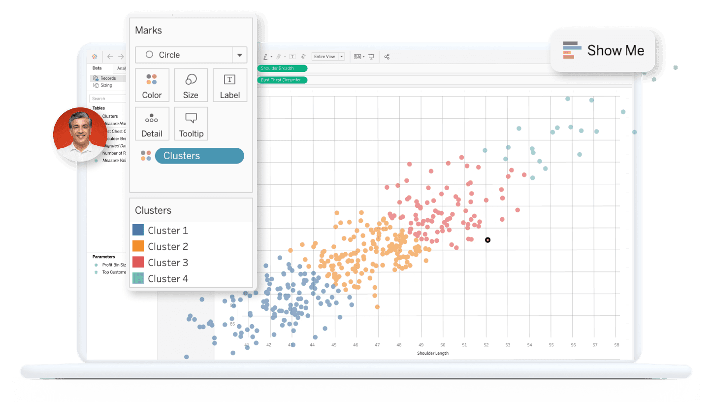Click the Cluster 1 blue swatch
This screenshot has width=712, height=402.
click(x=138, y=230)
